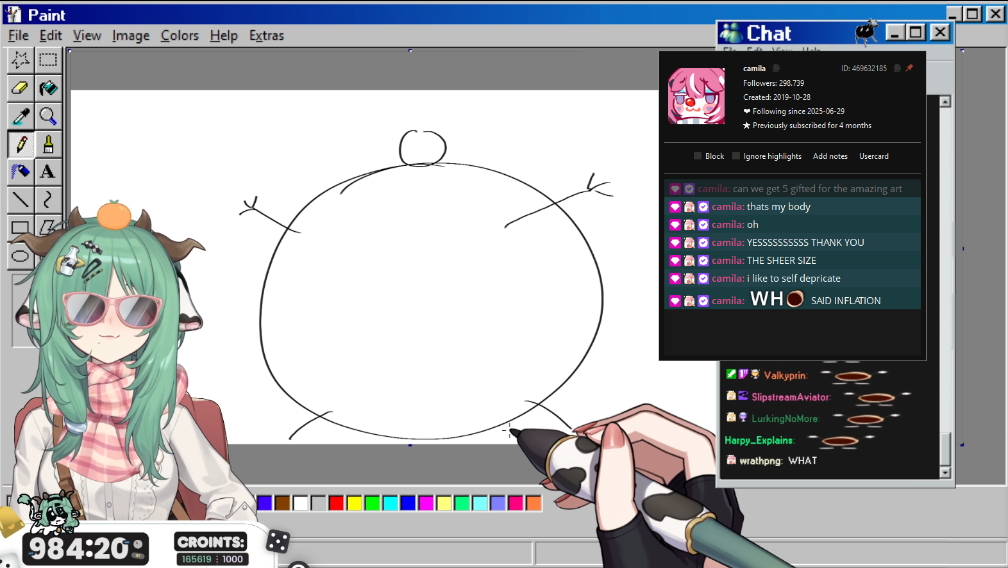Viewport: 1008px width, 568px height.
Task: Click the pin icon on camila's usercard
Action: (x=909, y=68)
